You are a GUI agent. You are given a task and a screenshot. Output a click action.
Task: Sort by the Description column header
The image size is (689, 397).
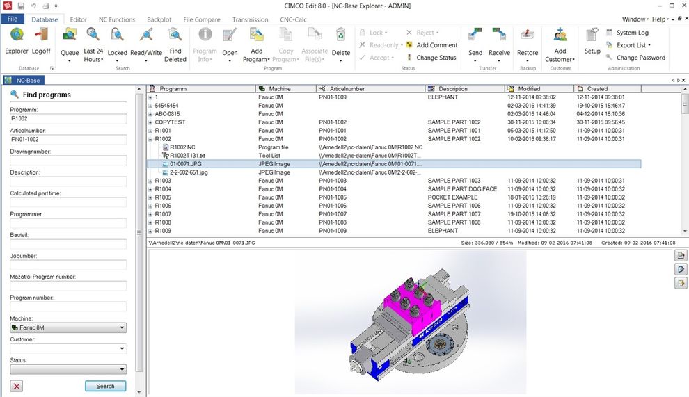point(464,89)
